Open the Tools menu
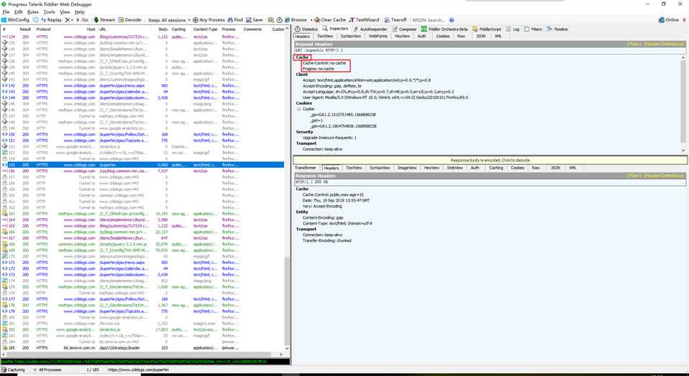The image size is (689, 376). [50, 12]
